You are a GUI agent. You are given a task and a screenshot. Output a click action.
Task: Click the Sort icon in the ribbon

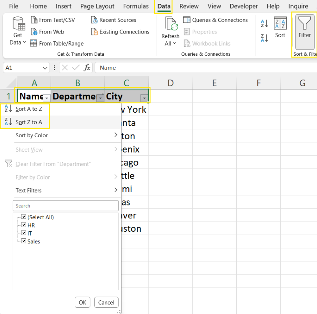pos(280,27)
